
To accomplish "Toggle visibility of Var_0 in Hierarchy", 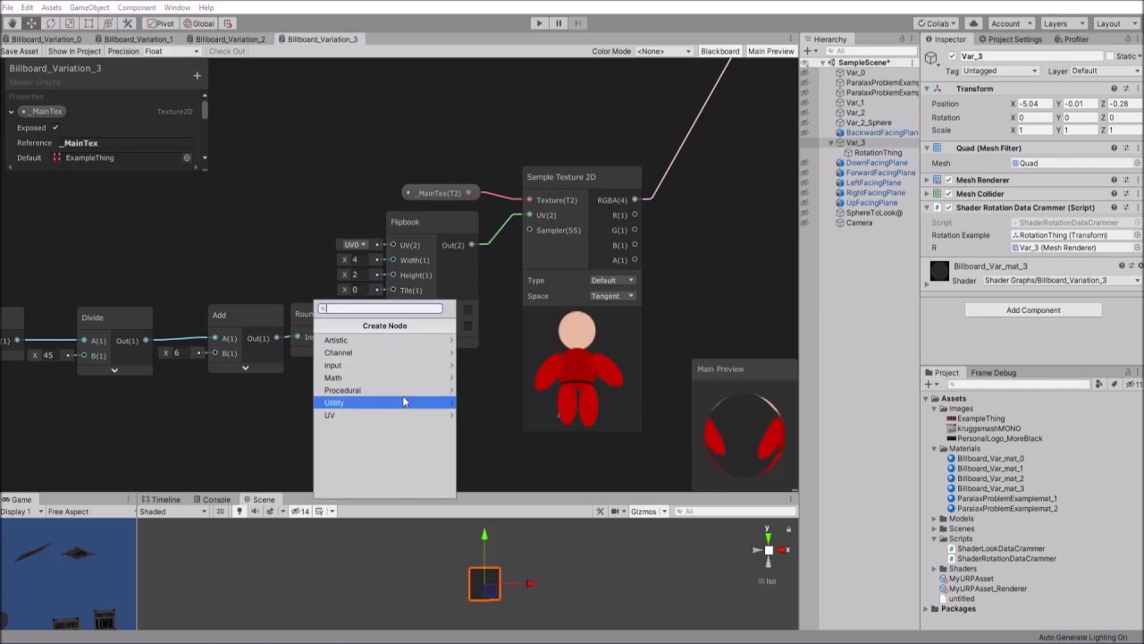I will tap(804, 72).
